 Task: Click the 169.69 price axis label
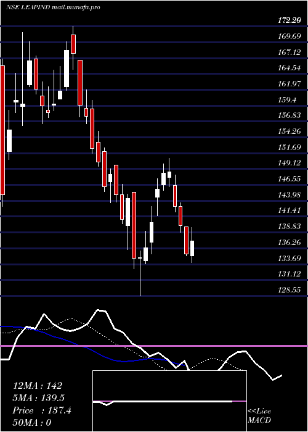click(288, 36)
